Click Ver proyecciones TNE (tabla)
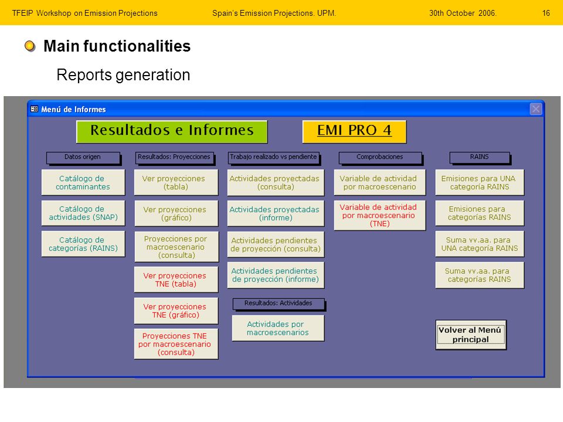 click(x=176, y=280)
